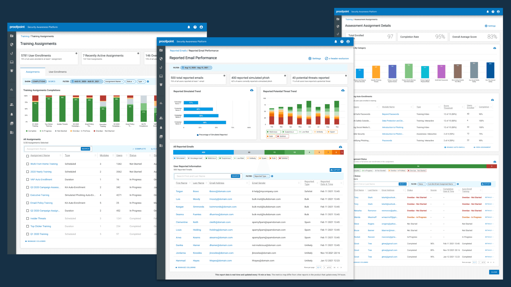Tick the VAP Auto Enrollment checkbox
Viewport: 511px width, 287px height.
click(x=28, y=180)
